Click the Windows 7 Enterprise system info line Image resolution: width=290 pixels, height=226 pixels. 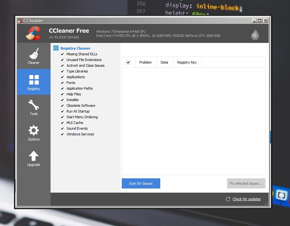121,31
